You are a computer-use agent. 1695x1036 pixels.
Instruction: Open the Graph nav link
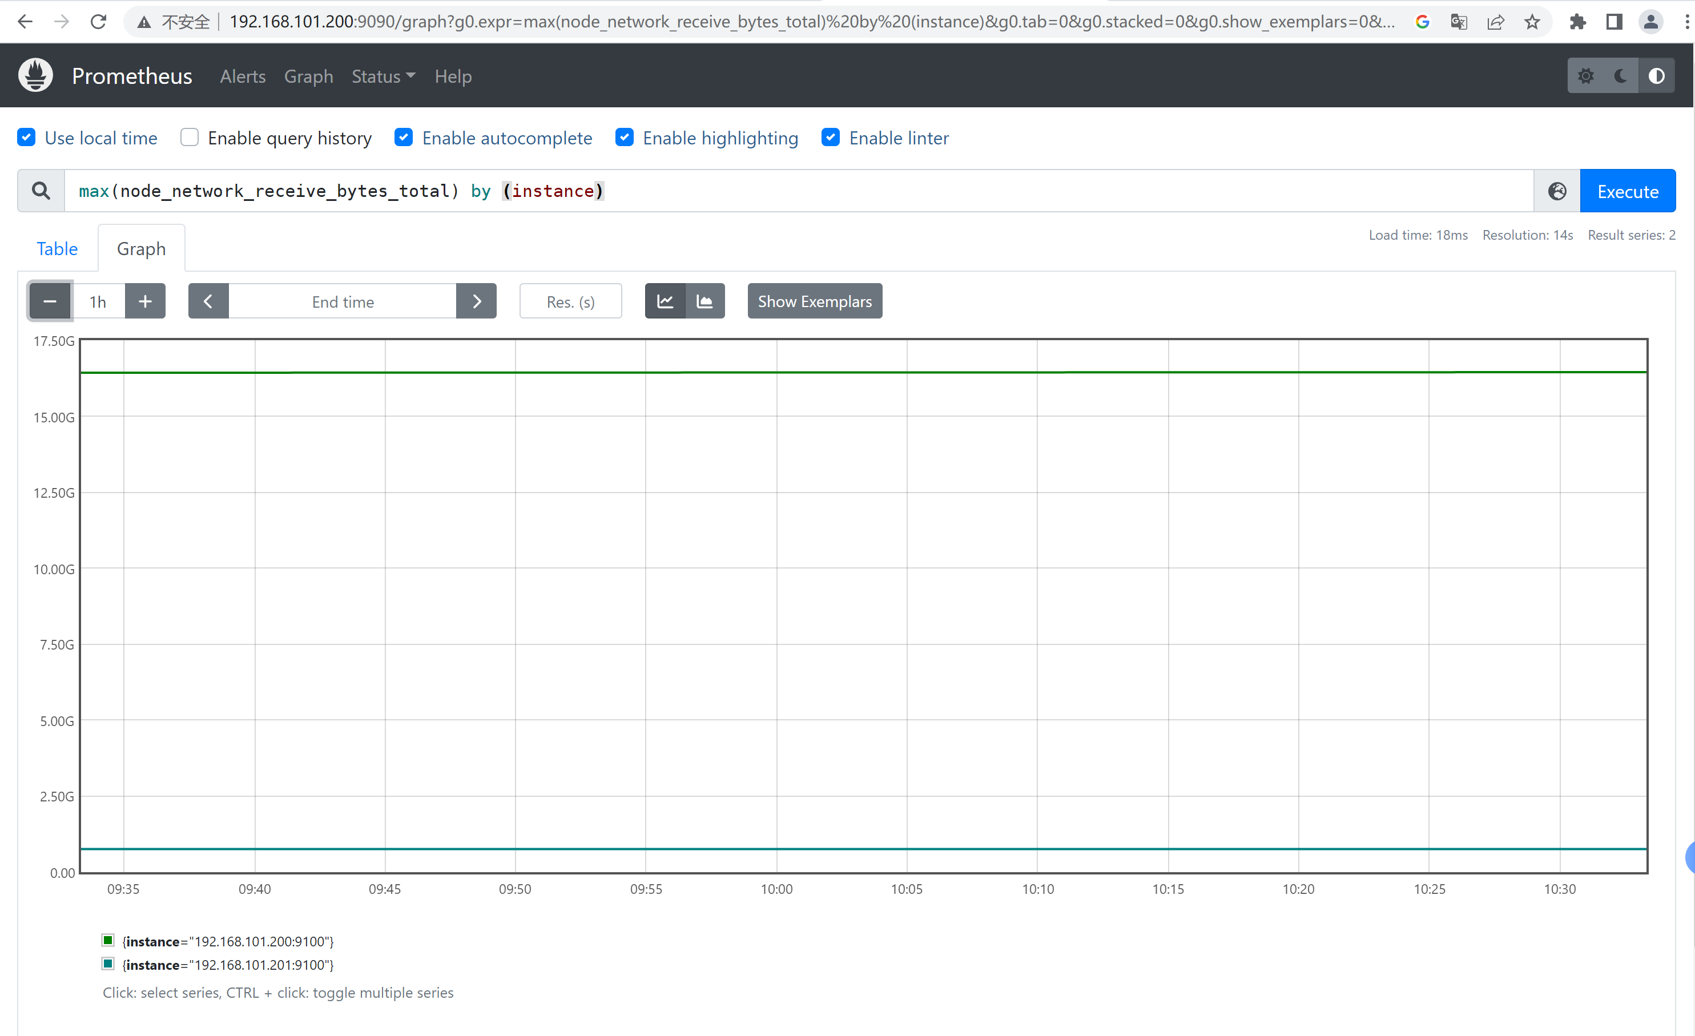click(309, 76)
